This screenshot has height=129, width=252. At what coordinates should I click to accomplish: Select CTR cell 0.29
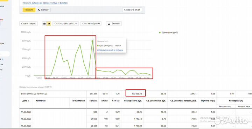click(118, 112)
